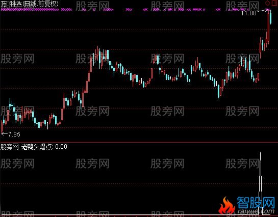Click the red diamond icon at top right

(x=267, y=3)
